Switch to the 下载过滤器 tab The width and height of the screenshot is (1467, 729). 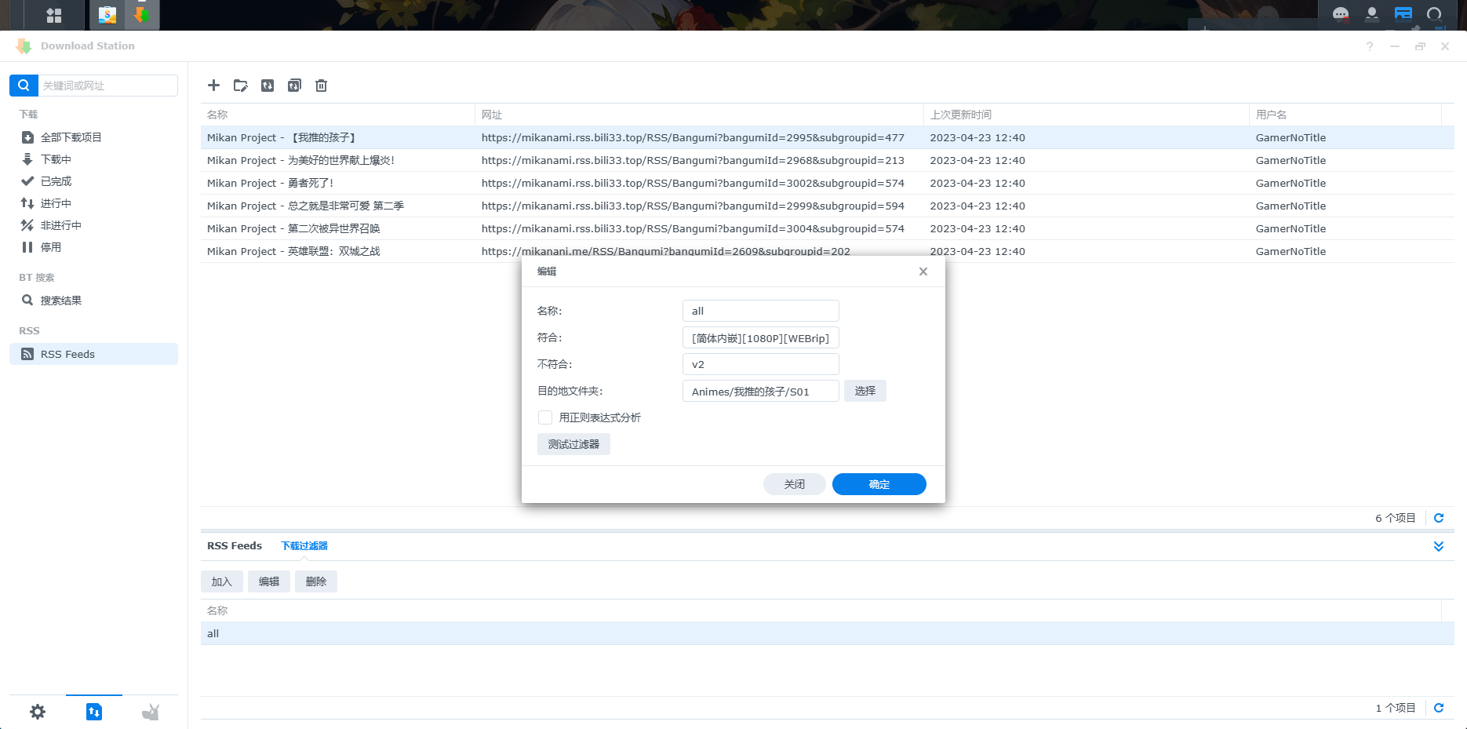pyautogui.click(x=304, y=546)
